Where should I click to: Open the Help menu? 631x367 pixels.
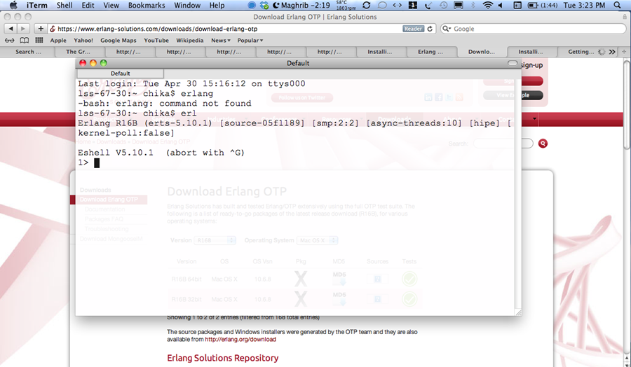(x=217, y=5)
